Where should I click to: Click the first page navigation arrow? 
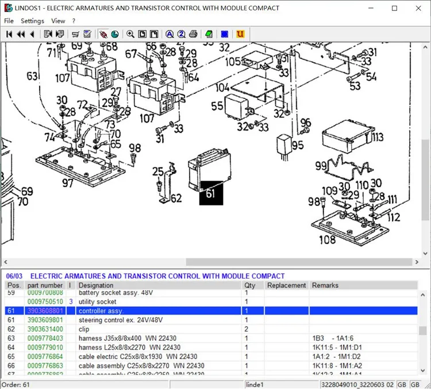tap(9, 34)
